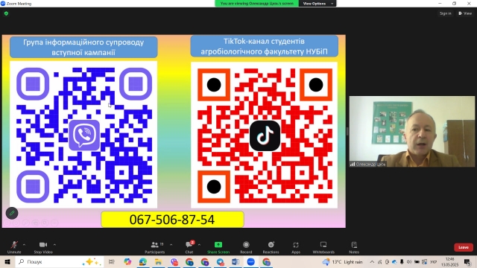Open the 13°C Light rain weather widget

(x=343, y=261)
